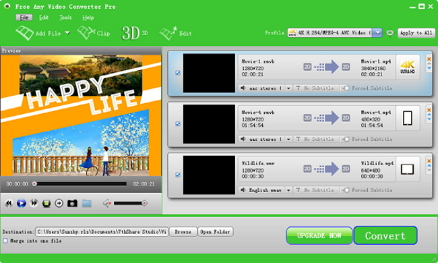The height and width of the screenshot is (263, 438).
Task: Click UPGRADE NOW button
Action: tap(319, 235)
